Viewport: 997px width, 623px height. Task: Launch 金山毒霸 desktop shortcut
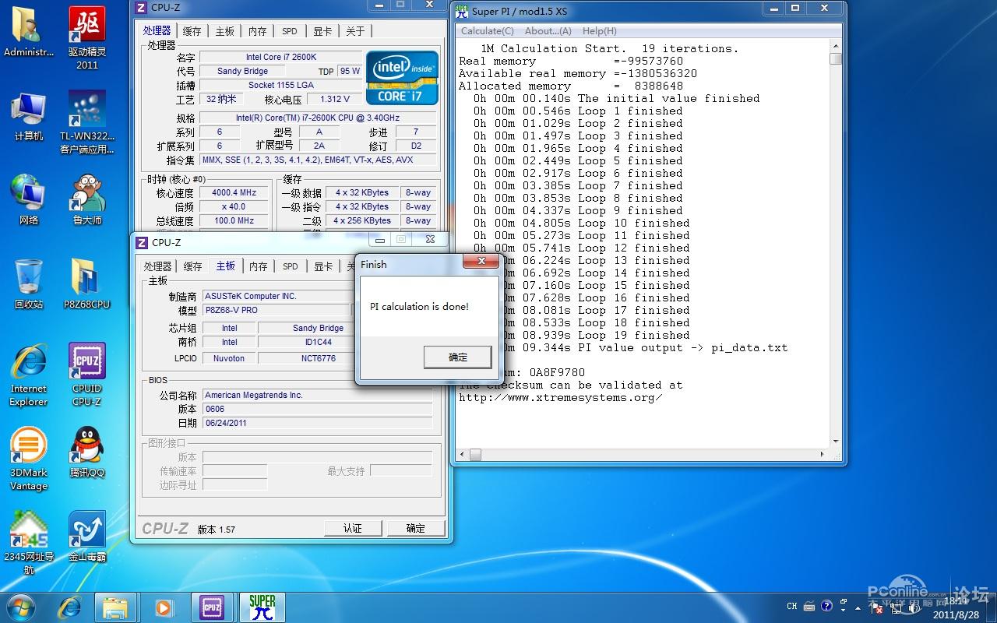point(87,537)
